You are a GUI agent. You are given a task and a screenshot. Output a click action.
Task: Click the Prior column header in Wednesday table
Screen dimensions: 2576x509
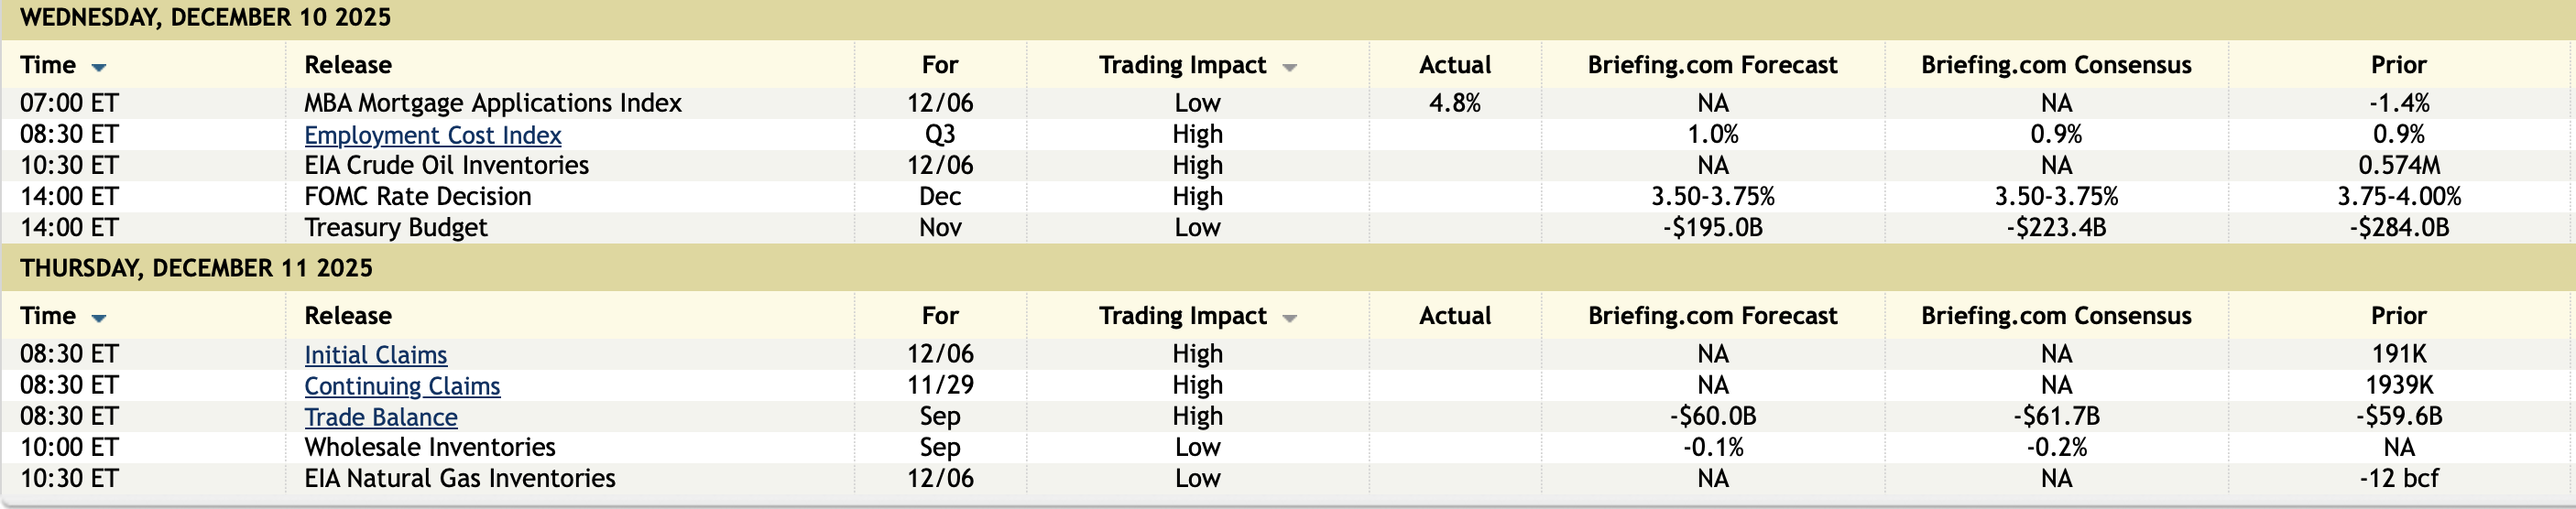coord(2398,65)
